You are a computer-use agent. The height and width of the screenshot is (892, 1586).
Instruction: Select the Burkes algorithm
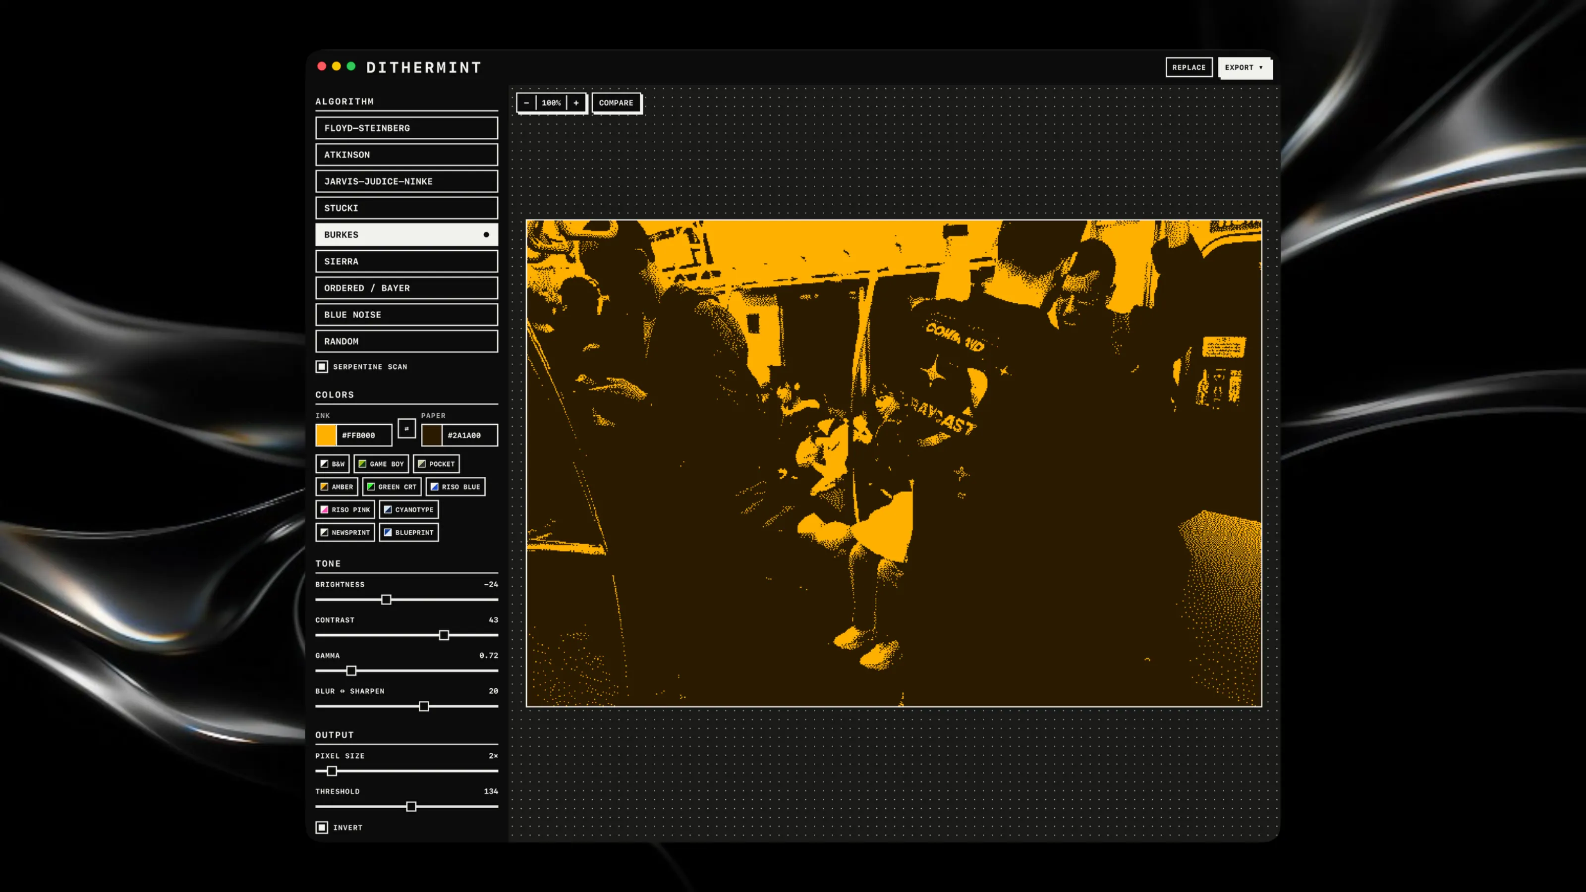(x=406, y=234)
